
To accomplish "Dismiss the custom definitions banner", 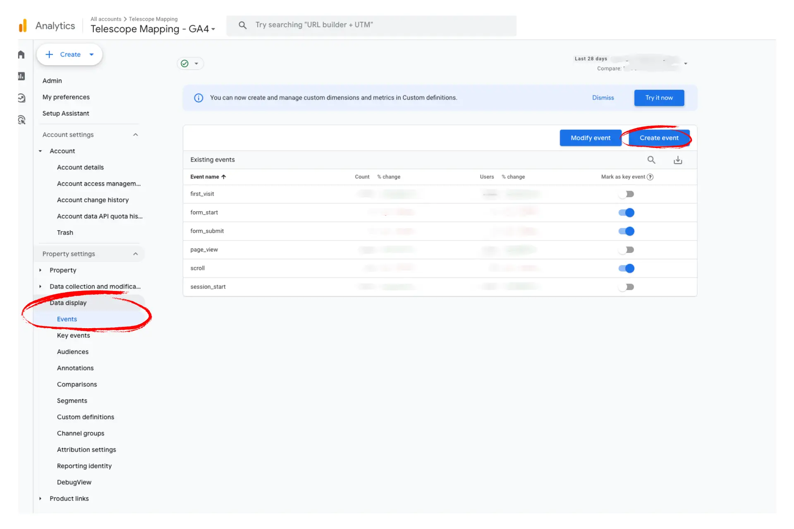I will point(603,98).
